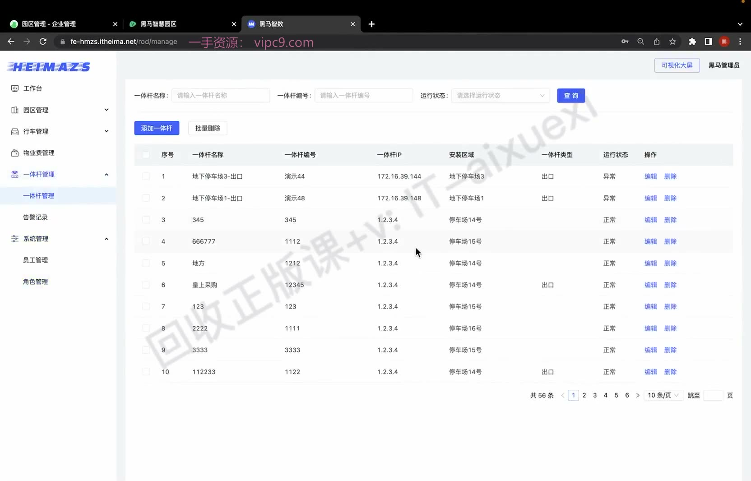The width and height of the screenshot is (751, 481).
Task: Expand the 行车管理 sidebar menu
Action: (x=58, y=131)
